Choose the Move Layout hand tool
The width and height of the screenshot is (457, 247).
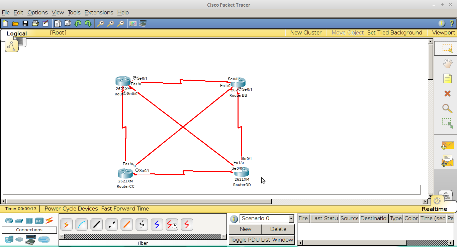(447, 64)
